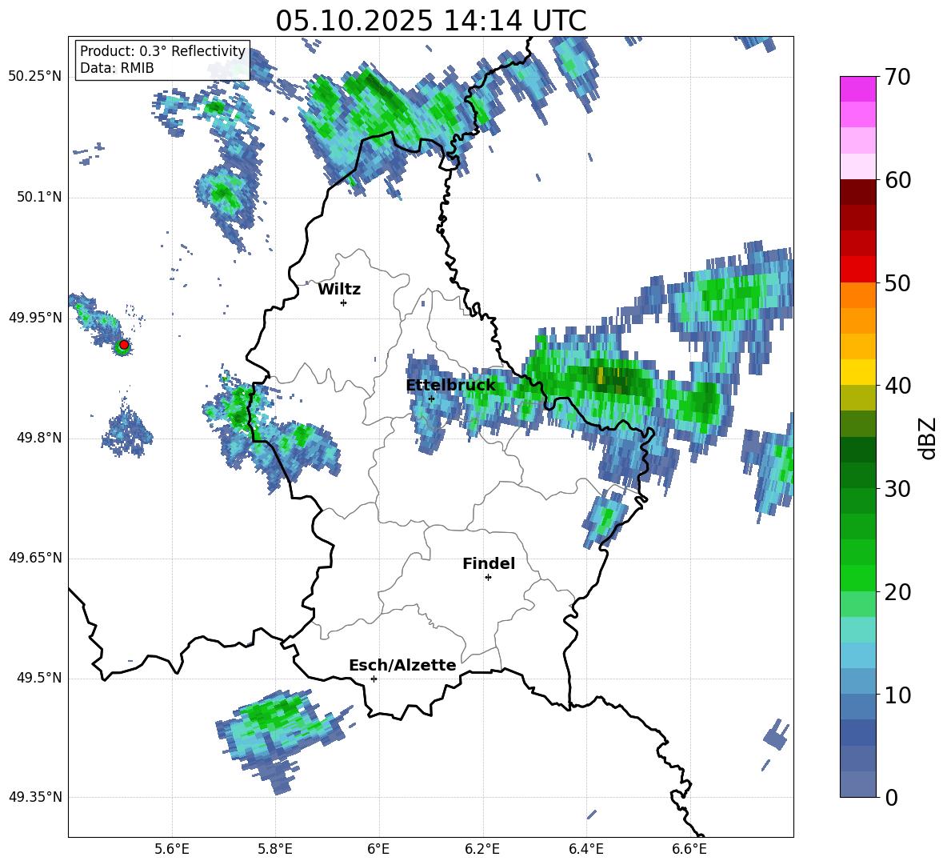The height and width of the screenshot is (865, 947).
Task: Click the 5.8°E longitude label
Action: (275, 849)
